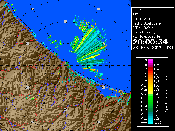Click the radar site name 'ilts2'
Image resolution: width=175 pixels, height=131 pixels.
click(137, 10)
